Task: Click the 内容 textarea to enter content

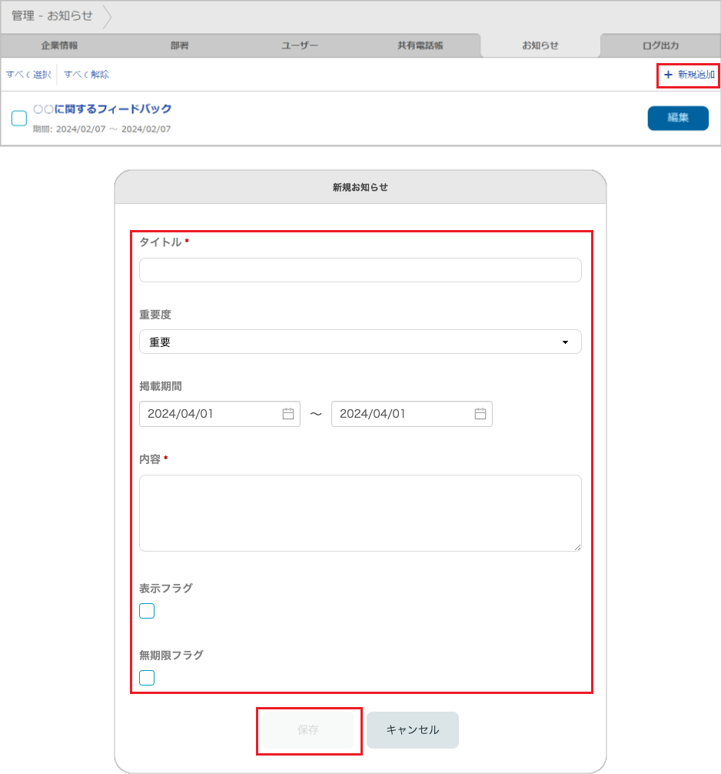Action: pyautogui.click(x=360, y=512)
